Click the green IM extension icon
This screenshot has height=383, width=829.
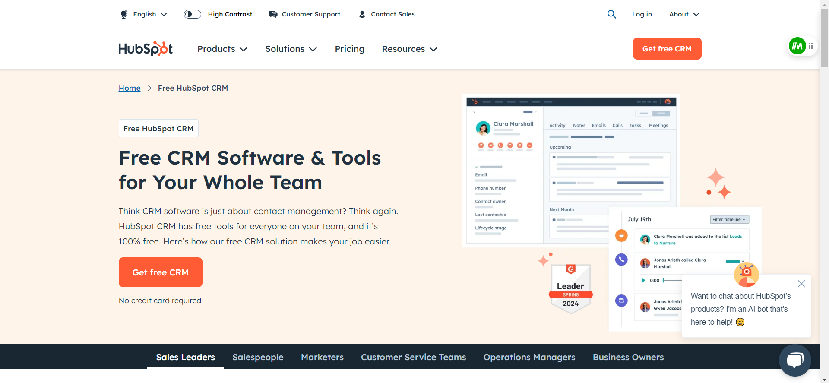click(x=797, y=46)
